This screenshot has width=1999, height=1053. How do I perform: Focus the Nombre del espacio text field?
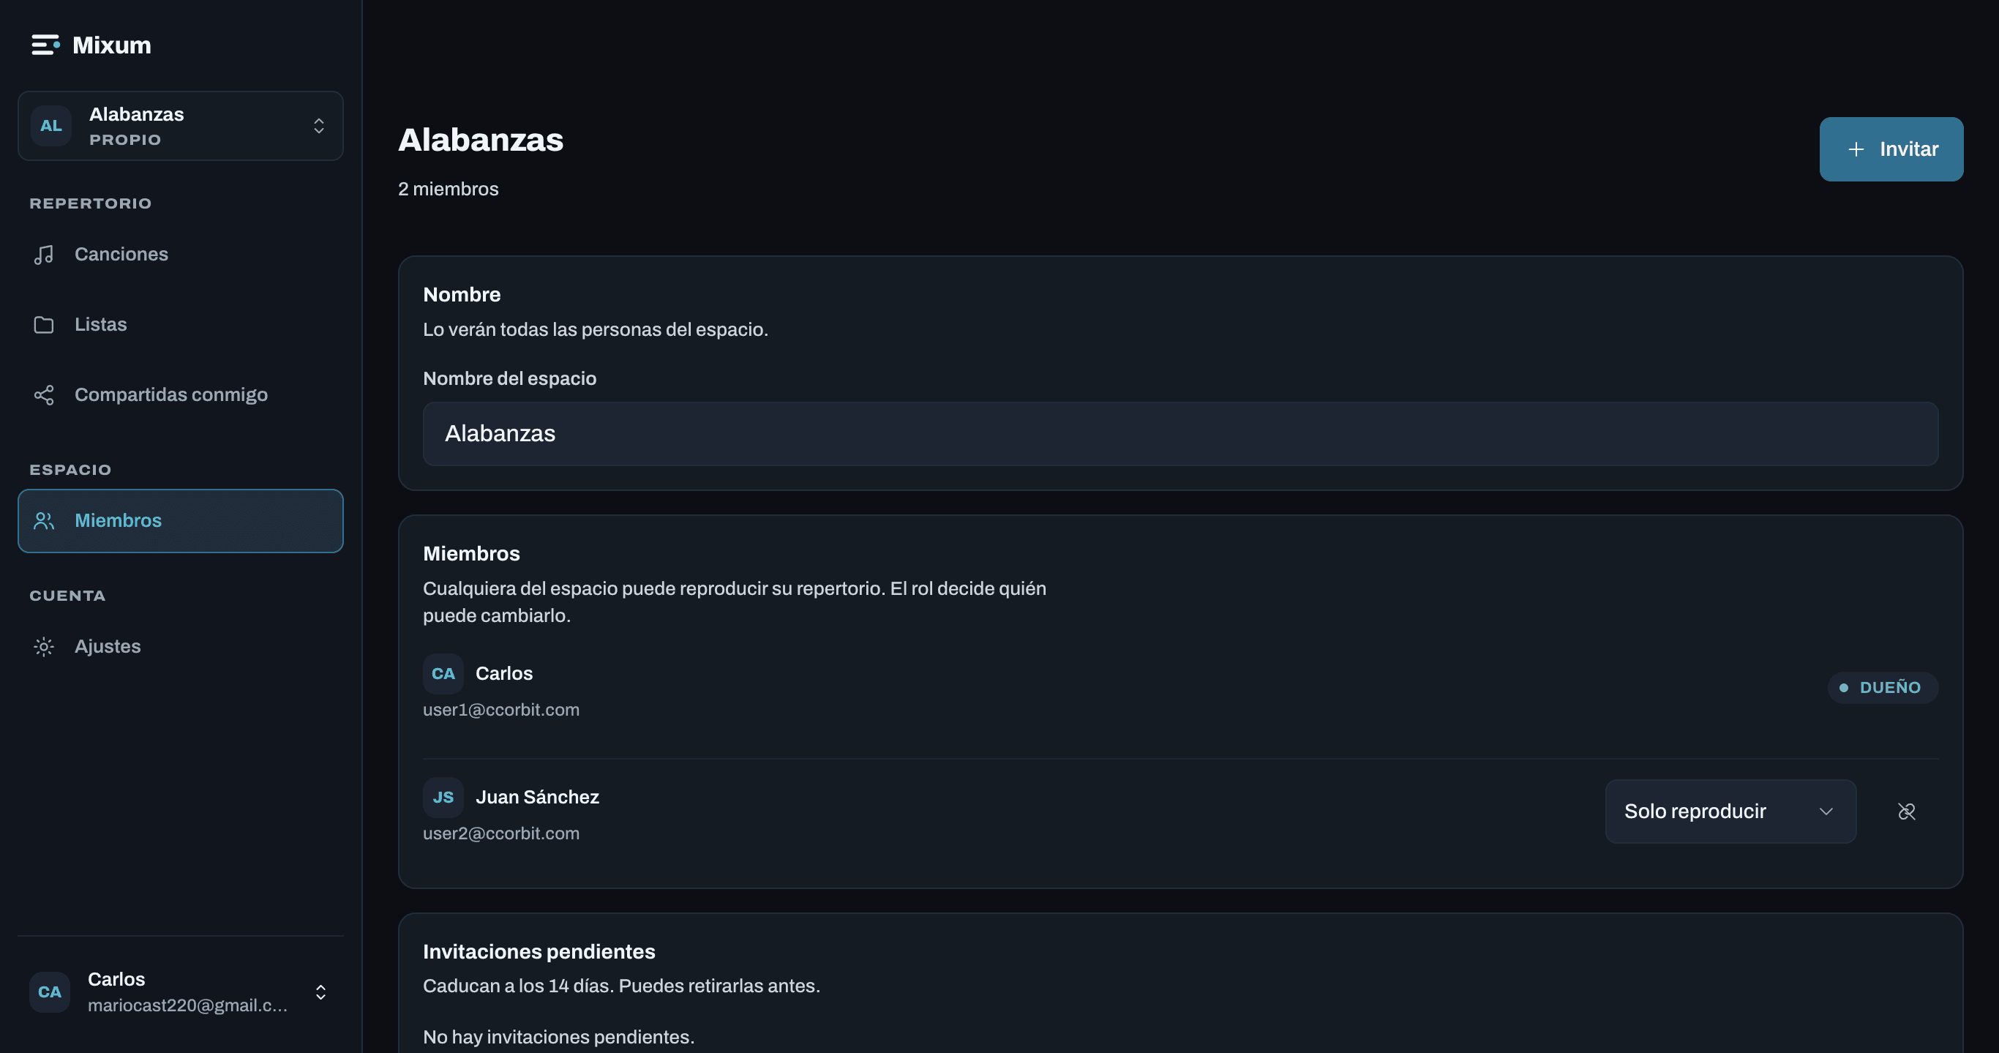[1180, 434]
